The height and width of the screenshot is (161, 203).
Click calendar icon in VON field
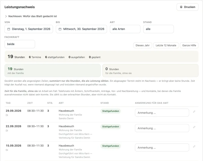[x=9, y=29]
